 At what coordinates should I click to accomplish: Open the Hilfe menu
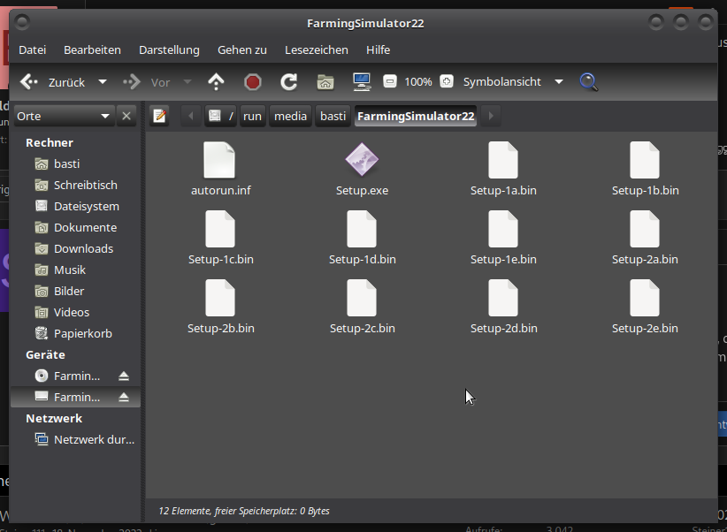[x=378, y=50]
